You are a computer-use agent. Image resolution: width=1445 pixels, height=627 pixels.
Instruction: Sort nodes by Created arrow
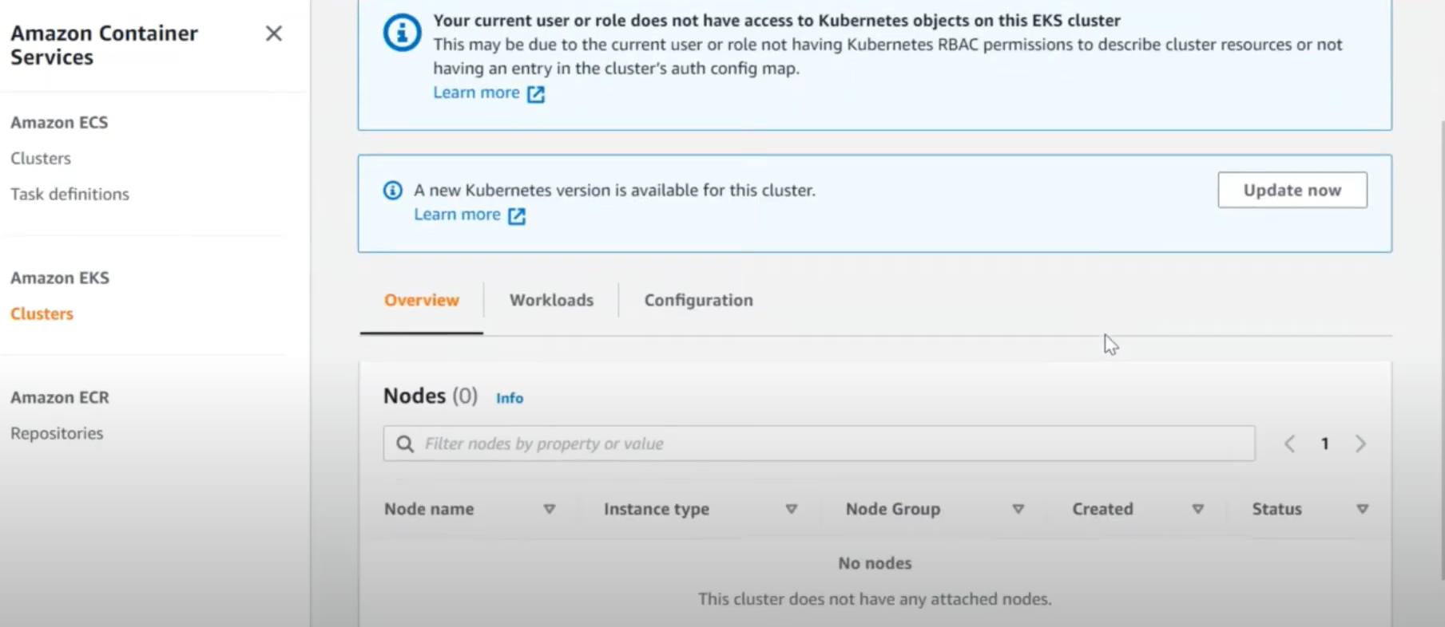1198,509
